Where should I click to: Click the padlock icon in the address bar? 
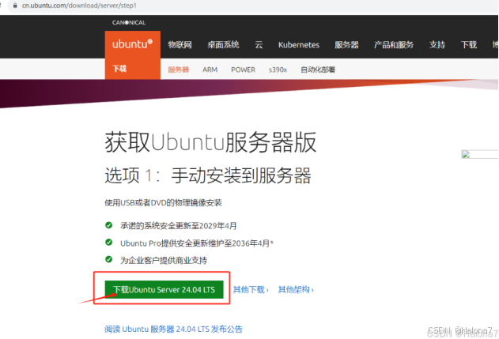(x=15, y=6)
